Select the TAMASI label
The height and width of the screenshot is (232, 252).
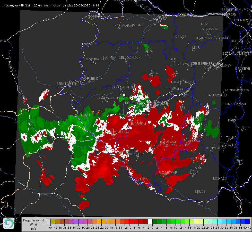pyautogui.click(x=195, y=118)
